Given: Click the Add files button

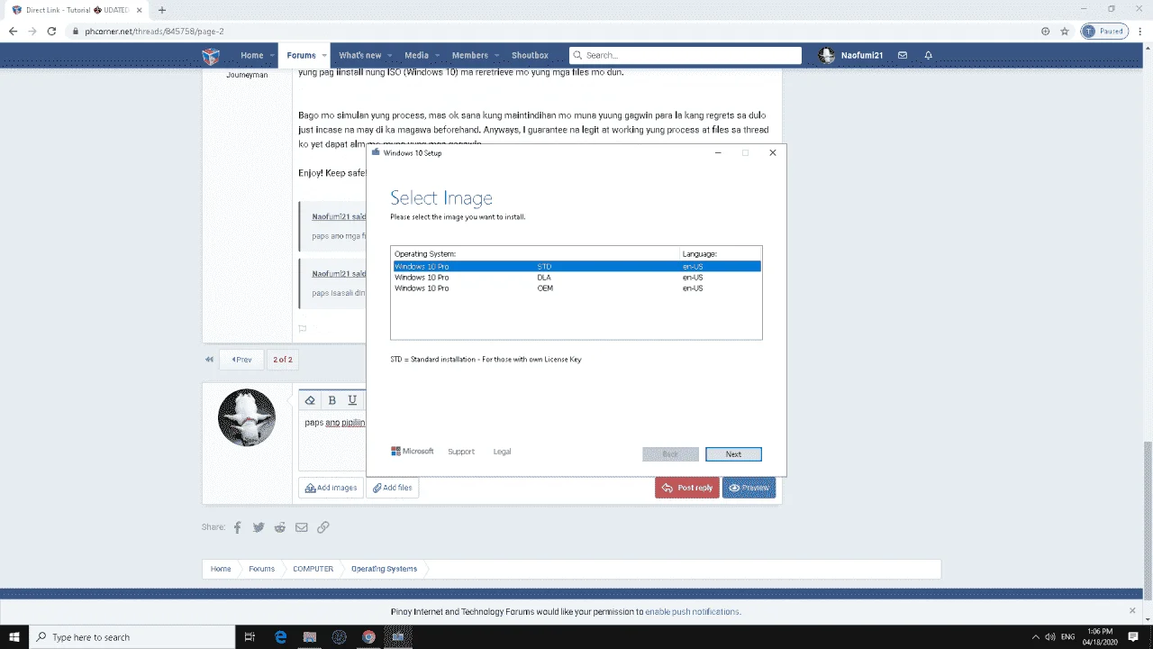Looking at the screenshot, I should [x=392, y=488].
